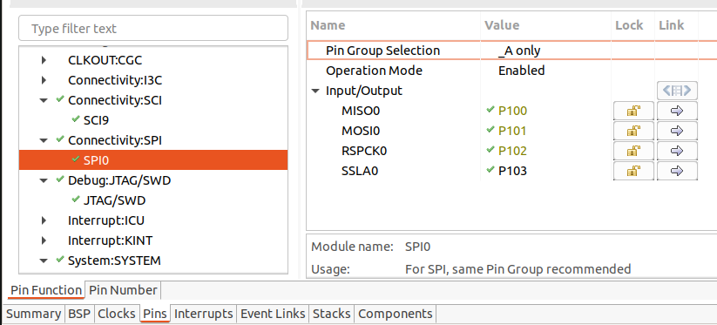The width and height of the screenshot is (717, 325).
Task: Open the Interrupts tab
Action: [x=204, y=314]
